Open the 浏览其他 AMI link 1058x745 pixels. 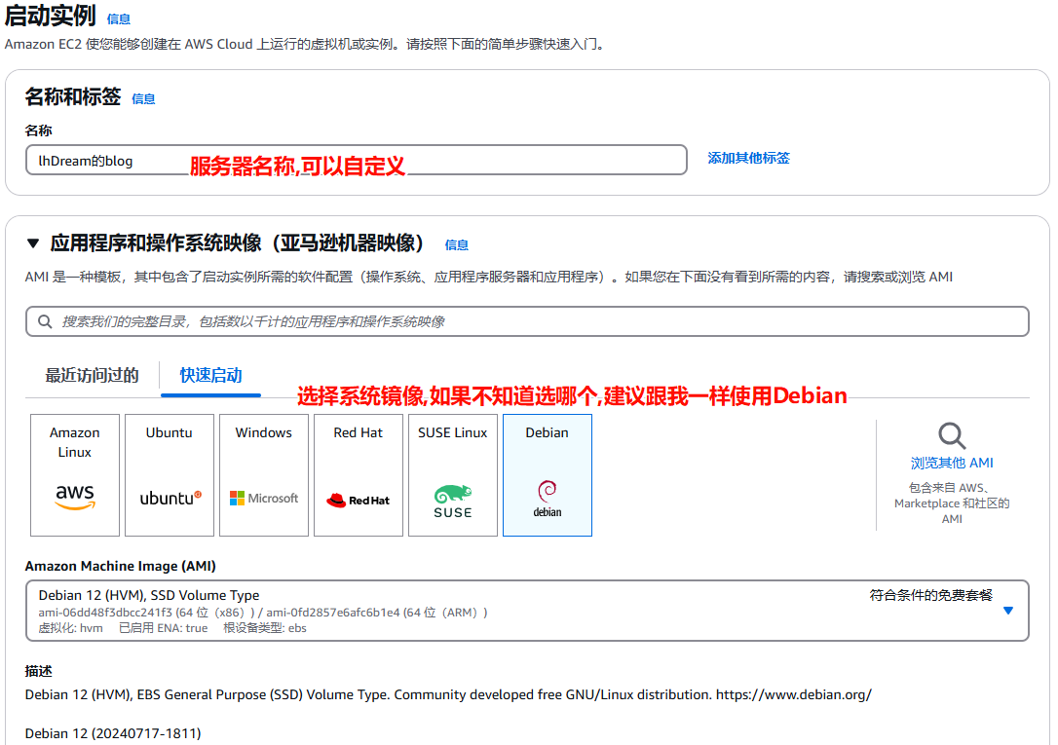coord(952,463)
